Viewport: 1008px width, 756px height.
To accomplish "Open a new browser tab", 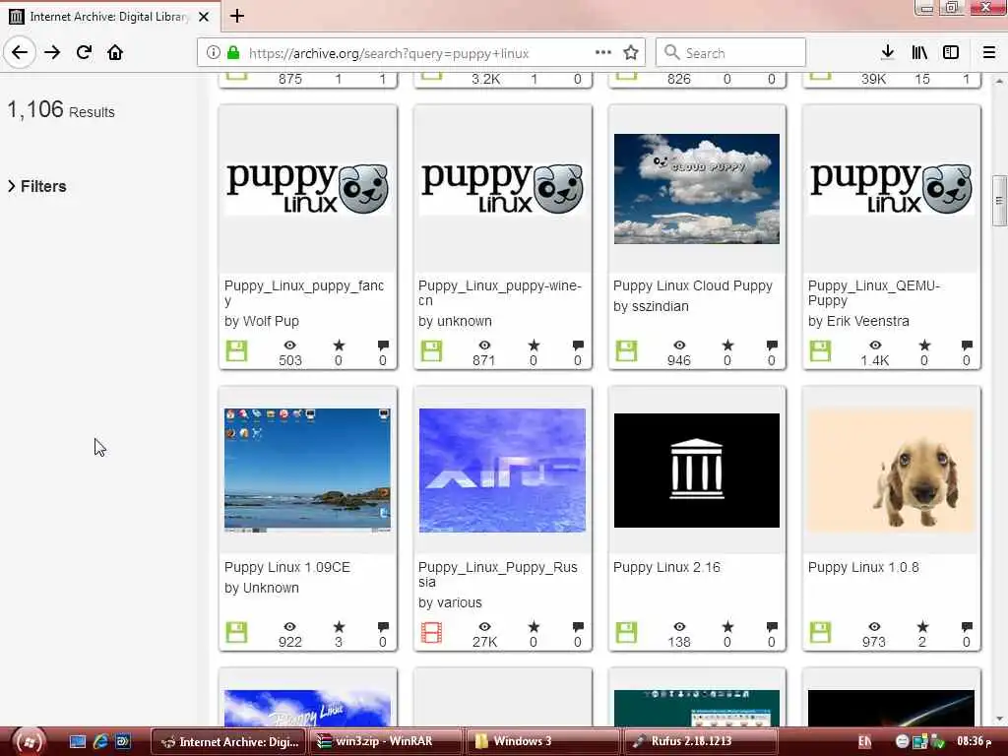I will (x=237, y=16).
